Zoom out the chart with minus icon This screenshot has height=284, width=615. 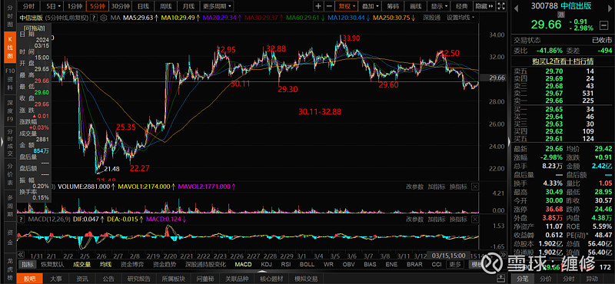point(330,6)
